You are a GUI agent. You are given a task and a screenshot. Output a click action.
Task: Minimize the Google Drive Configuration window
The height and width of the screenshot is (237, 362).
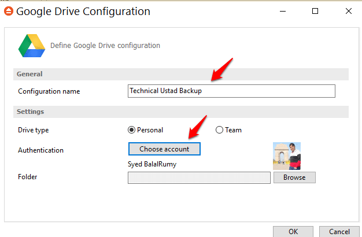coord(283,11)
